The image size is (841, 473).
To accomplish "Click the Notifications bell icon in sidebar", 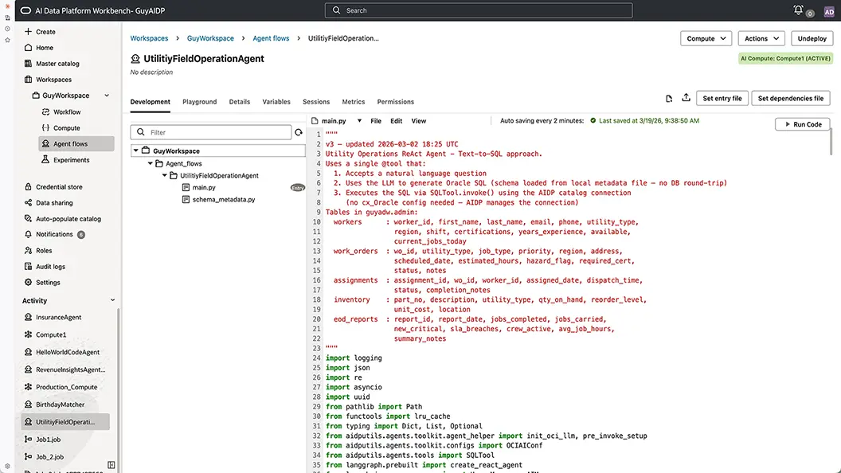I will (x=29, y=234).
